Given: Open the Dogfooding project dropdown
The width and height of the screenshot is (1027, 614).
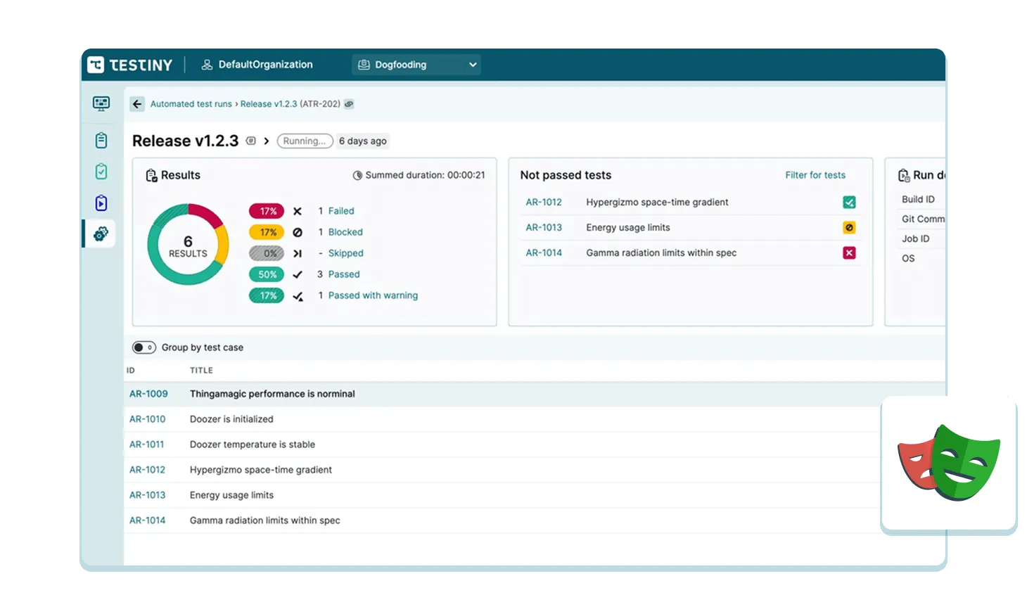Looking at the screenshot, I should 416,65.
